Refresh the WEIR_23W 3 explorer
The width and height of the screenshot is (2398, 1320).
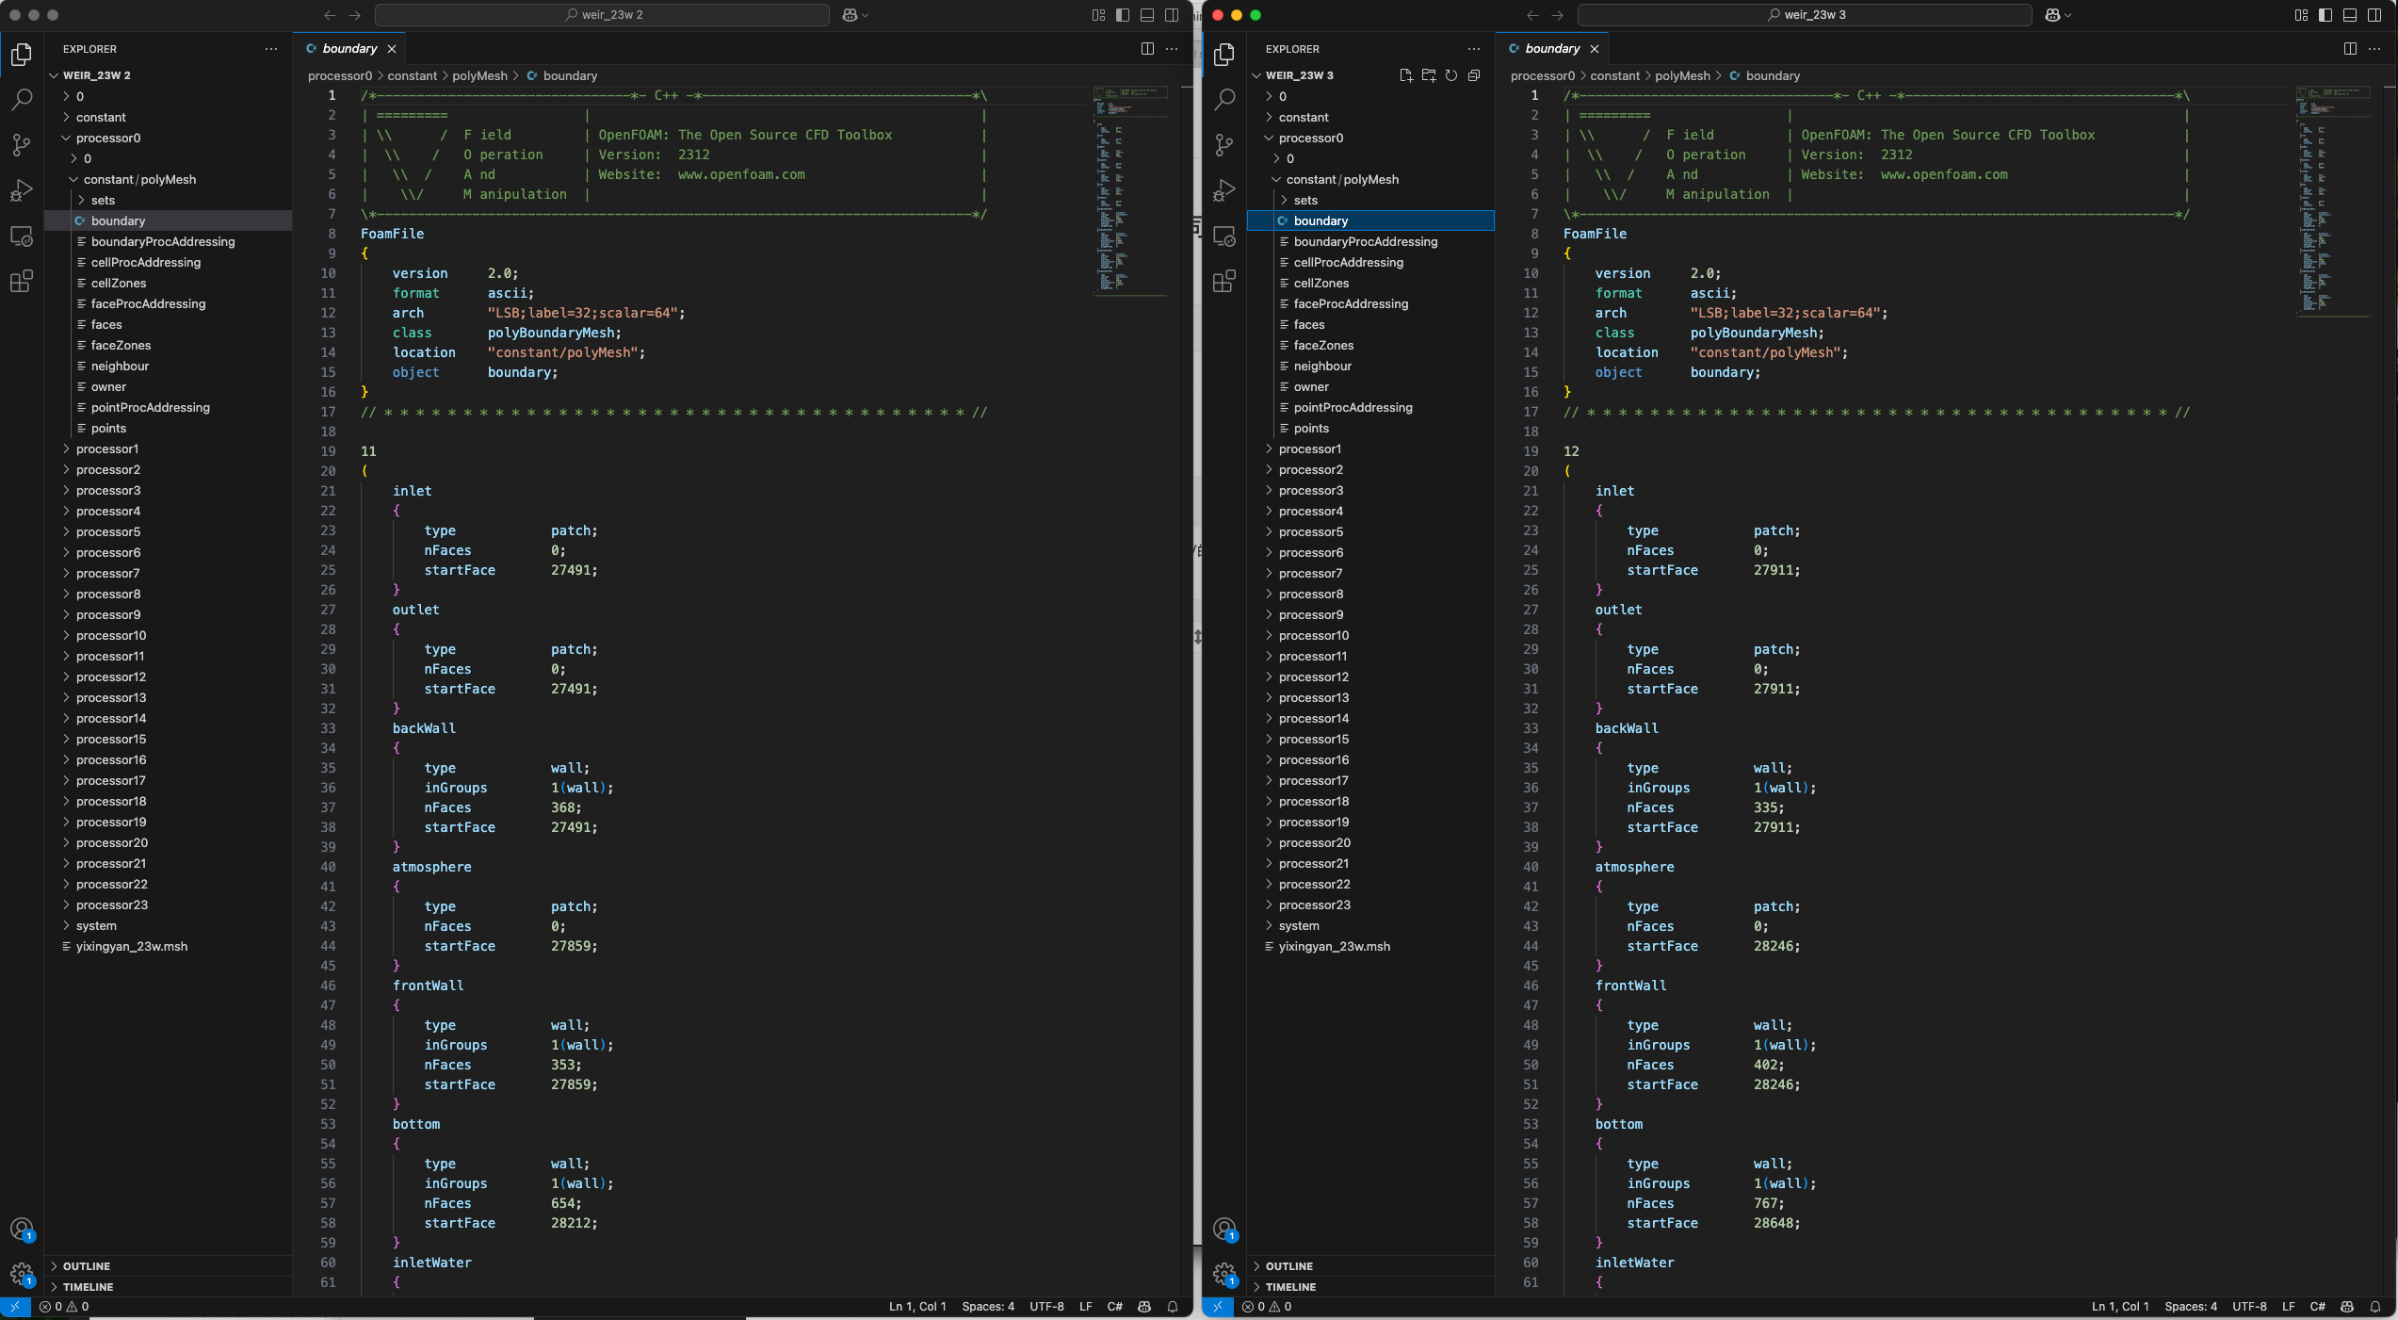[x=1451, y=75]
